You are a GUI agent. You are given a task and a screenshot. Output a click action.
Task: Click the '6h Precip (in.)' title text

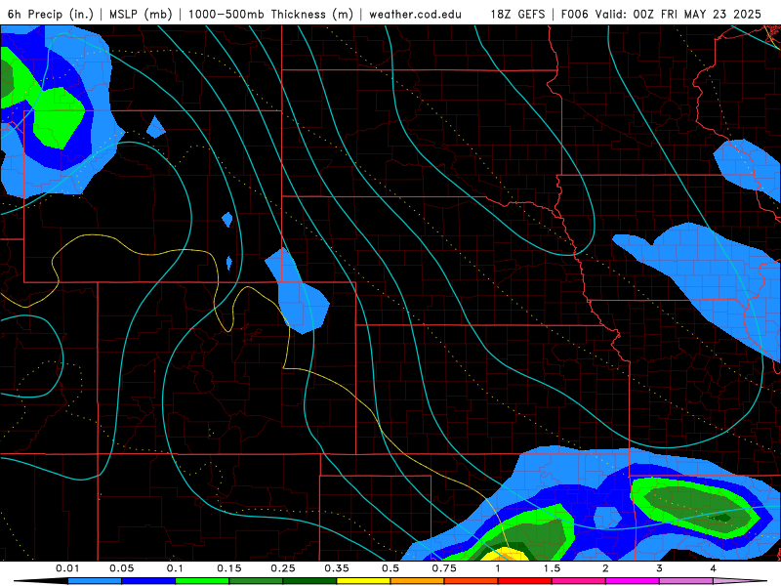(51, 15)
